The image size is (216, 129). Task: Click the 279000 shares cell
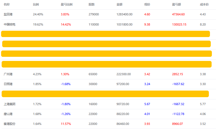(x=94, y=14)
